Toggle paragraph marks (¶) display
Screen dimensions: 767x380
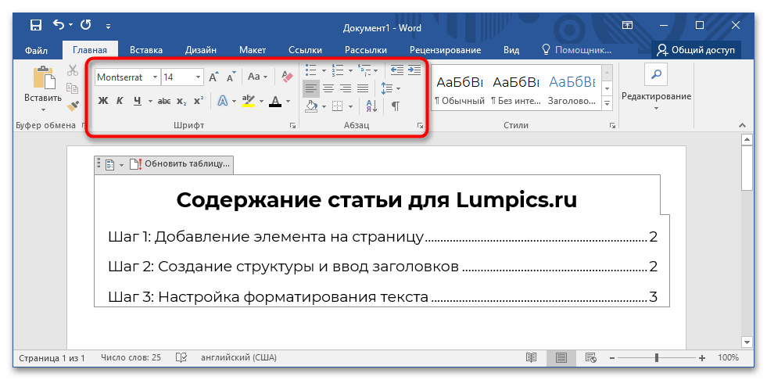point(396,106)
